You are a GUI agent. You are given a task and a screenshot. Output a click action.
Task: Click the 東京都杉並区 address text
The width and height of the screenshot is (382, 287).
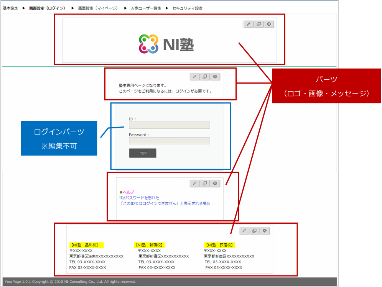pyautogui.click(x=229, y=256)
